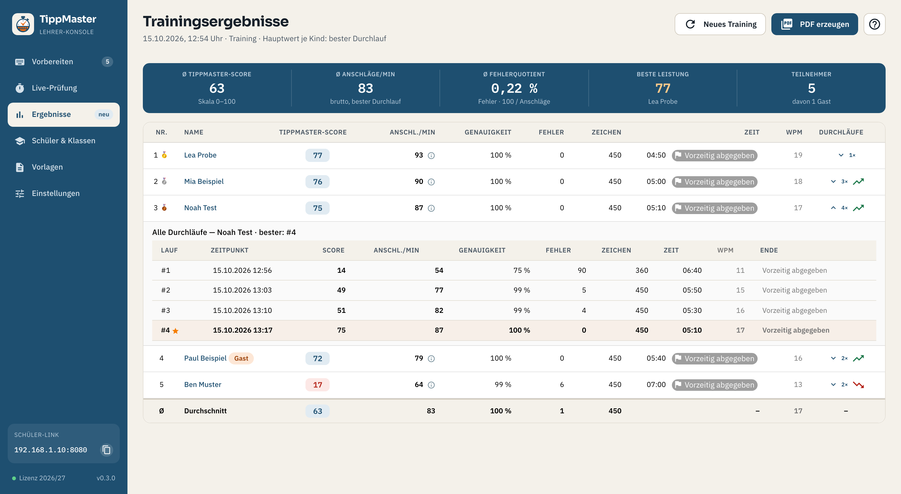Image resolution: width=901 pixels, height=494 pixels.
Task: Click upward trend icon in Mia Beispiel row
Action: pos(858,181)
